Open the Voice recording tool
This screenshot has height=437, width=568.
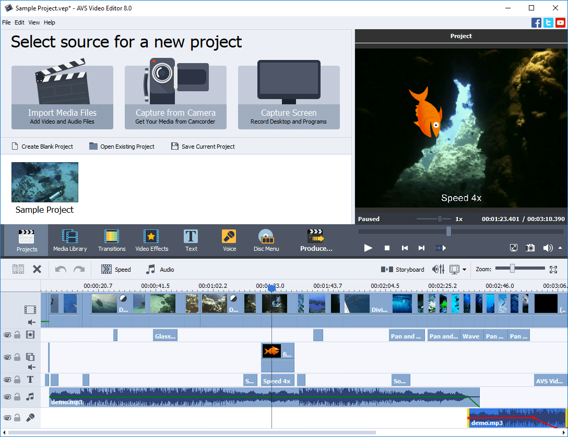(229, 240)
